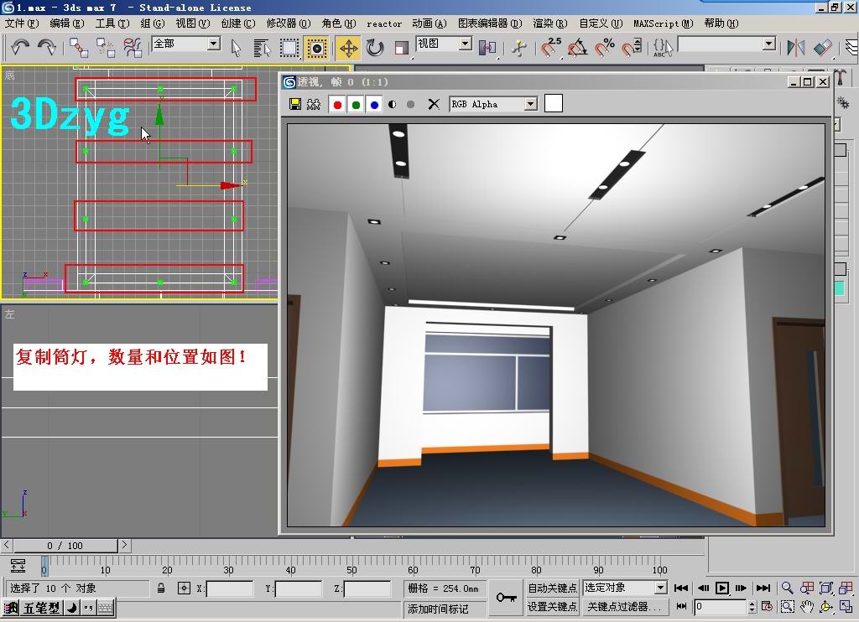Click the Rotate tool icon
This screenshot has height=622, width=859.
click(x=375, y=48)
